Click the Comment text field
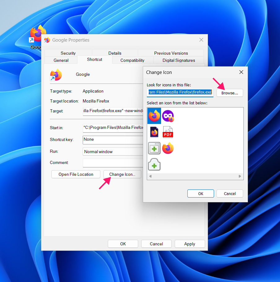Image resolution: width=280 pixels, height=282 pixels. tap(113, 163)
